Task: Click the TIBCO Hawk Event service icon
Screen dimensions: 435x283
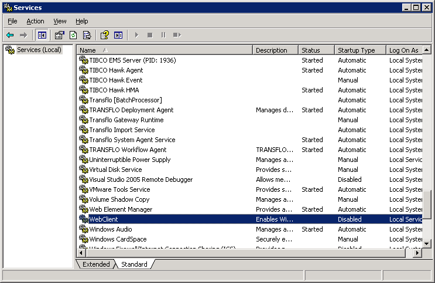Action: tap(84, 80)
